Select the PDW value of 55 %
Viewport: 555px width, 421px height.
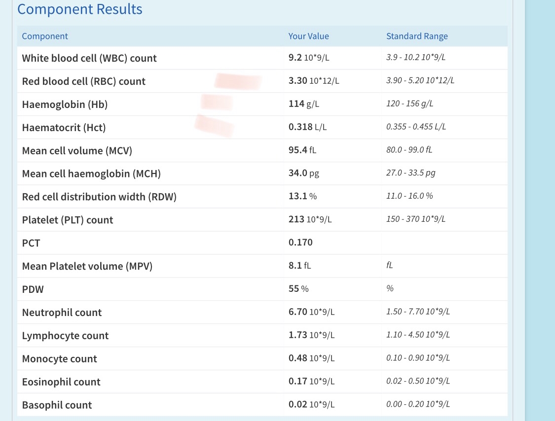(298, 289)
